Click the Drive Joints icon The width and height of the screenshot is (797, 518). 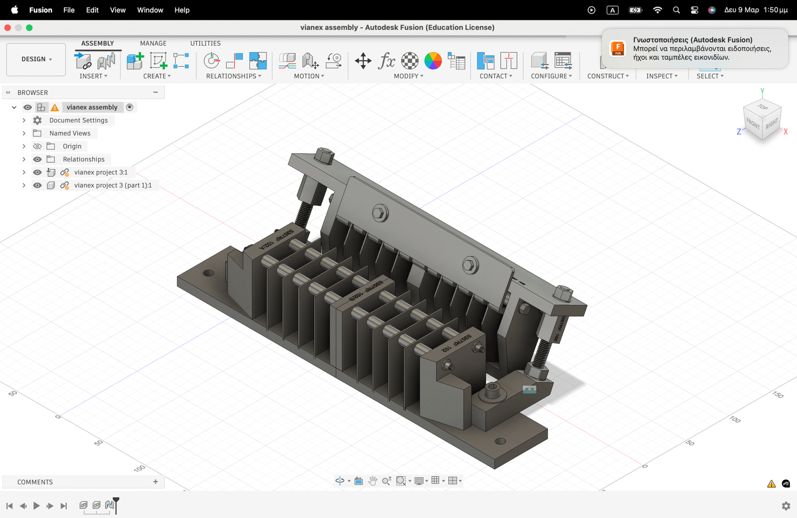pos(311,61)
